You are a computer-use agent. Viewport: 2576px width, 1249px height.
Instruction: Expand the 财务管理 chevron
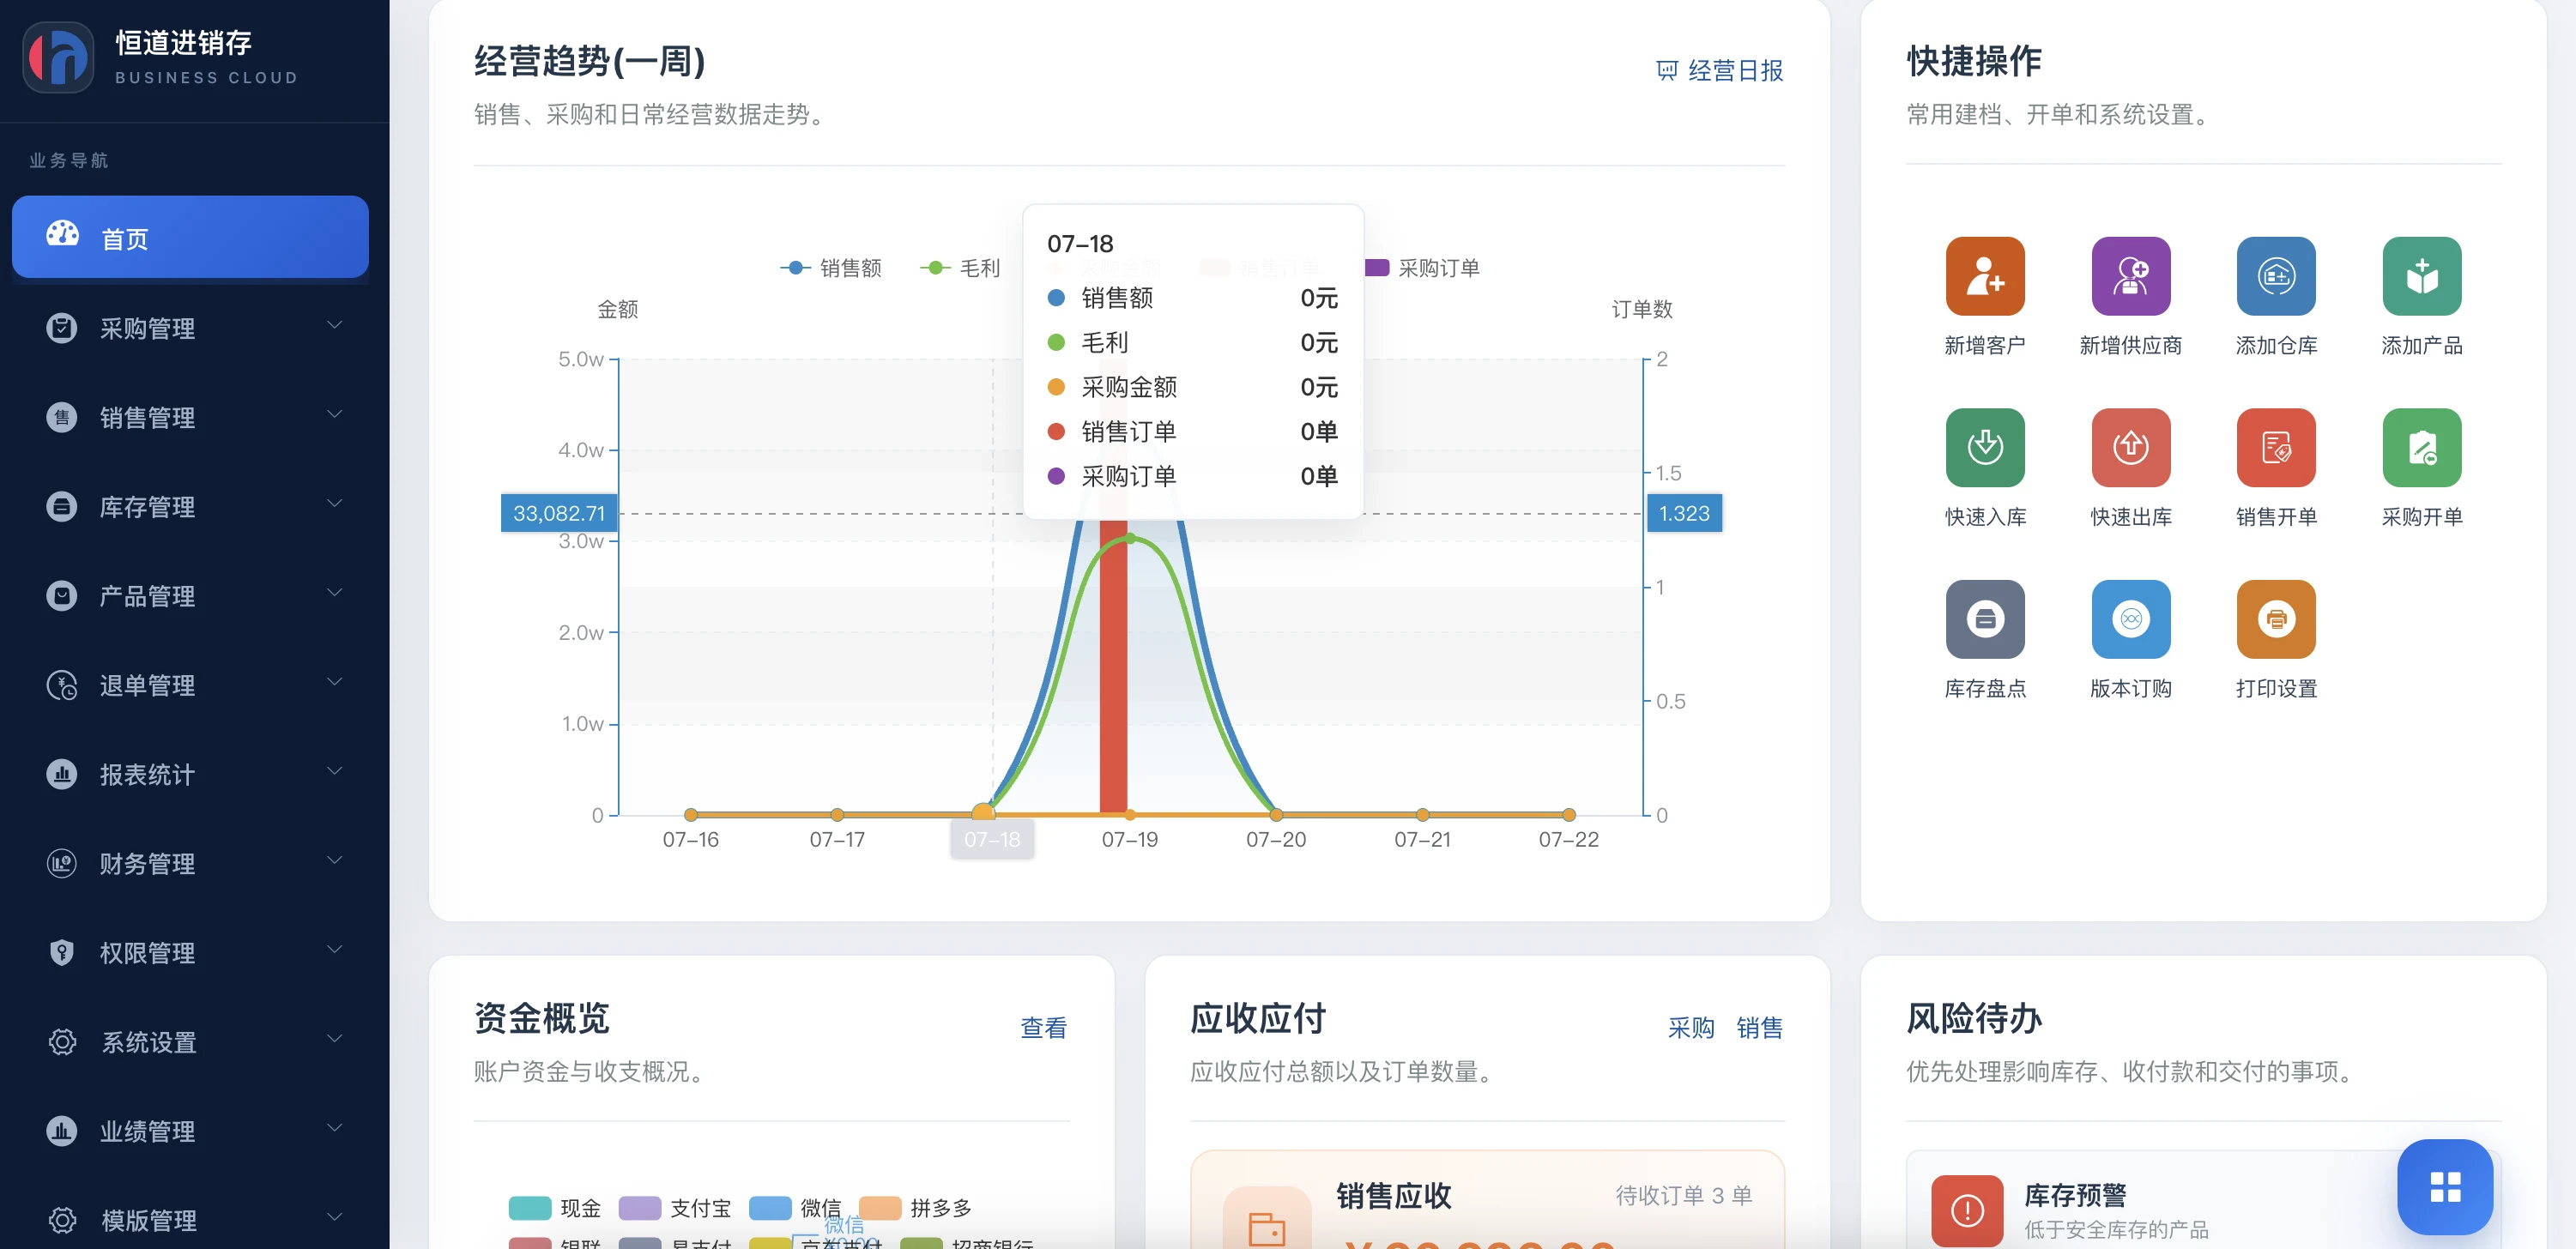tap(334, 860)
